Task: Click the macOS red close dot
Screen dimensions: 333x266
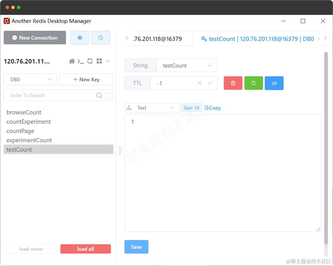Action: [x=7, y=7]
